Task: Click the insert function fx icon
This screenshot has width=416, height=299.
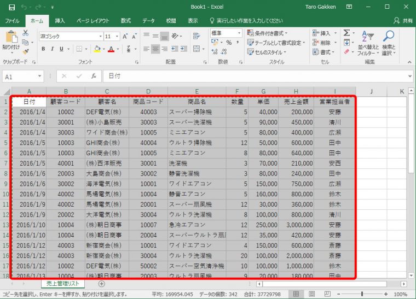Action: pos(94,77)
